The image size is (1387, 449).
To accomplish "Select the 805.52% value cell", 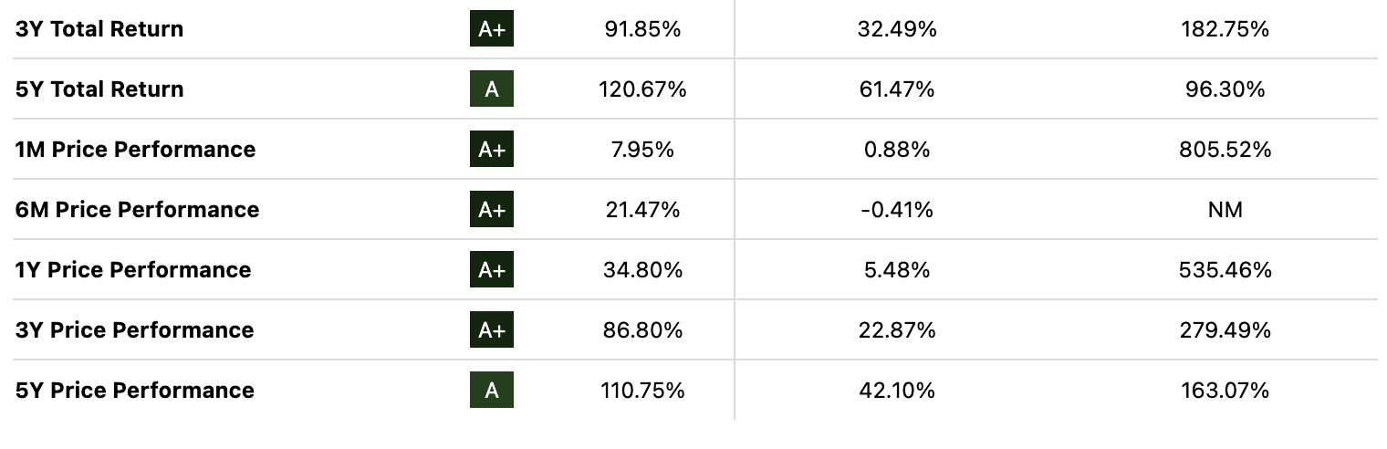I will [1225, 150].
